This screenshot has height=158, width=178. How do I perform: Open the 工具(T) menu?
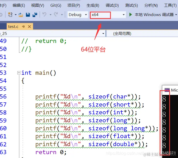coord(170,5)
